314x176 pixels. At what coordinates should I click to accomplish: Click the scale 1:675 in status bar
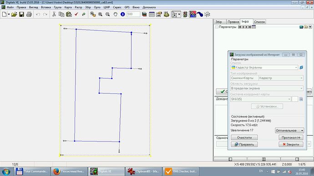[x=302, y=164]
